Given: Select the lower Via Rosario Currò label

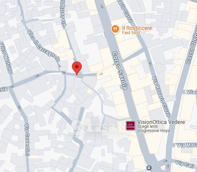Looking at the screenshot, I should click(161, 96).
